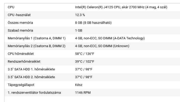
Task: Select the 1146 RPM fan speed value
Action: coord(83,93)
